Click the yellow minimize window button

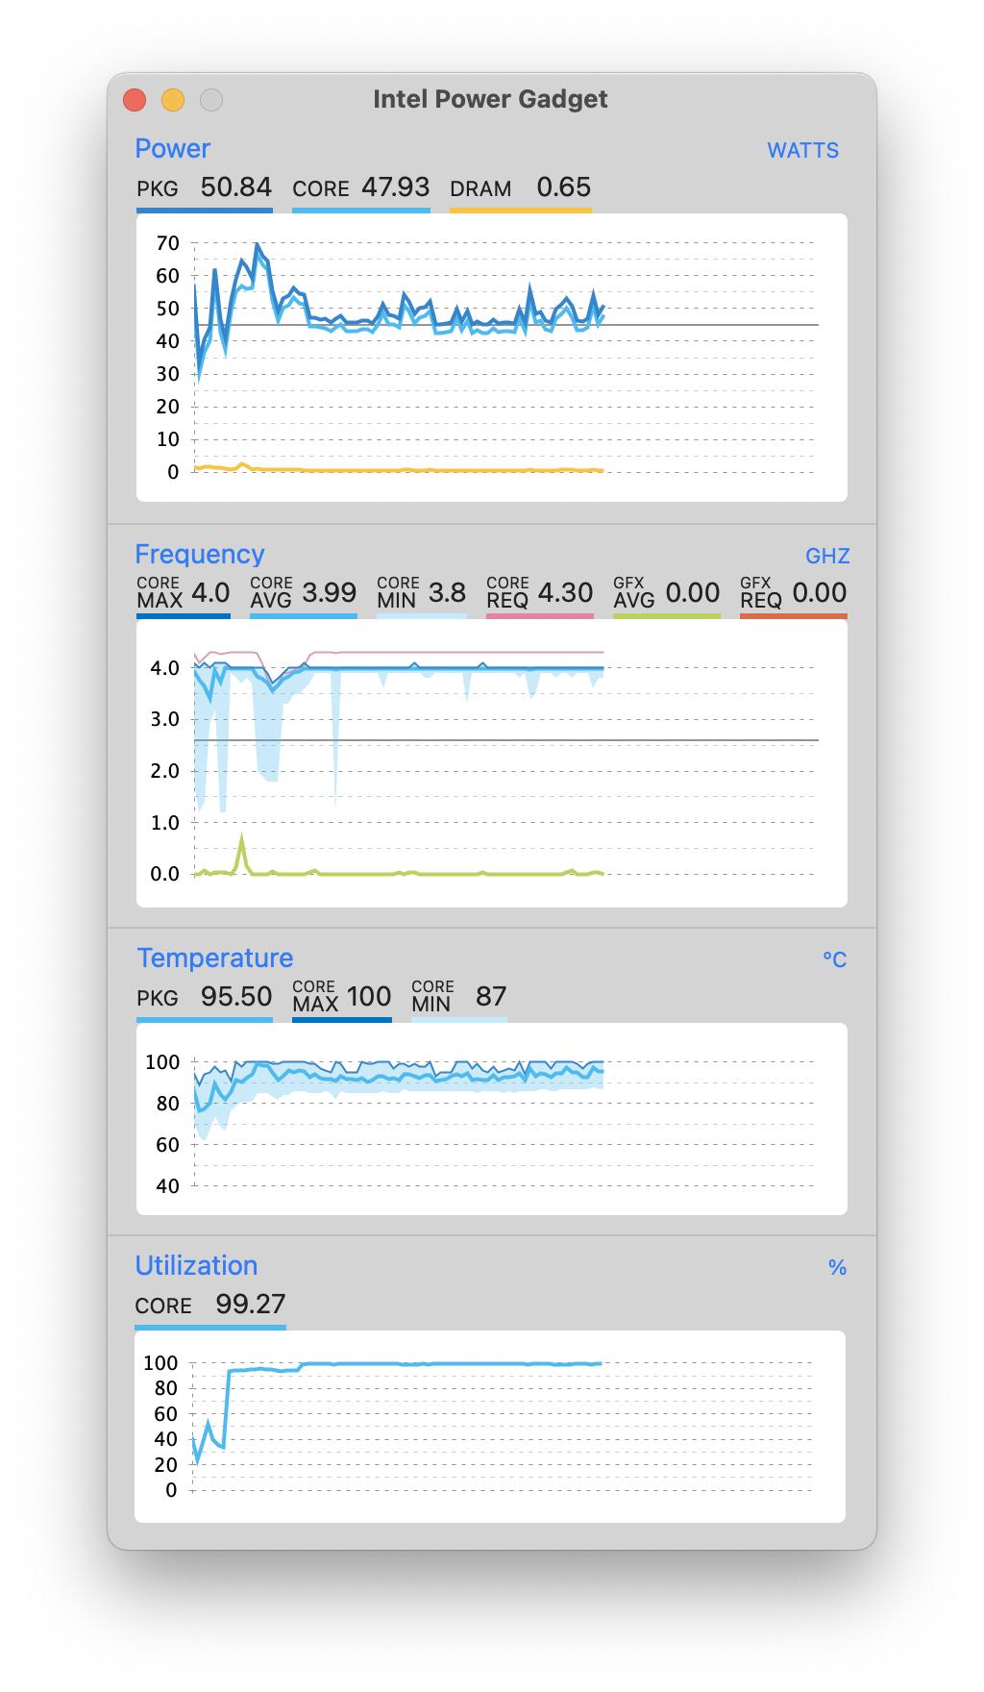(x=173, y=100)
